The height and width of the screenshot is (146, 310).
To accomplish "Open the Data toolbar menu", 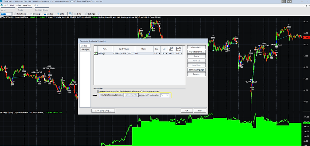I will (x=77, y=14).
